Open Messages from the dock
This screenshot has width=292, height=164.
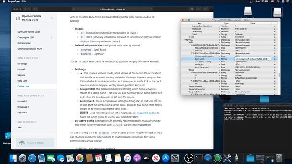[61, 158]
